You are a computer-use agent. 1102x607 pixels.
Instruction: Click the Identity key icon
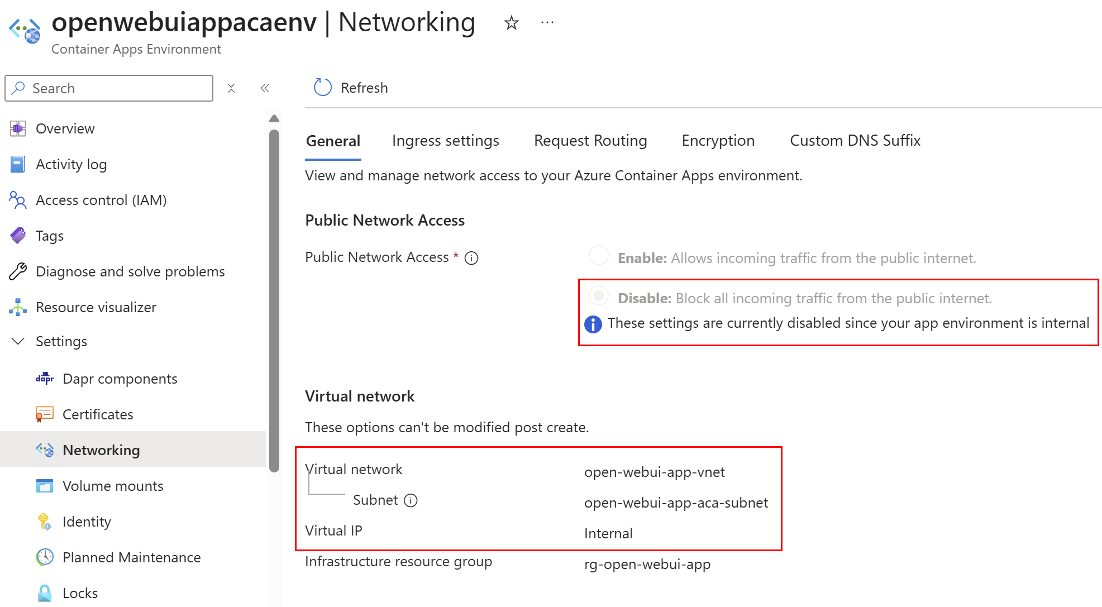tap(45, 522)
